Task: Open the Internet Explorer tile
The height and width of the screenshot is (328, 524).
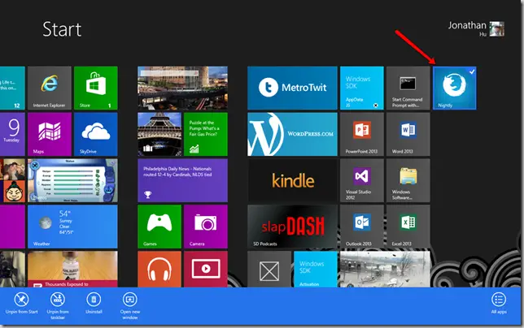Action: point(50,88)
